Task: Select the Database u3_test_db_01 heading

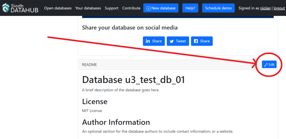Action: (x=134, y=80)
